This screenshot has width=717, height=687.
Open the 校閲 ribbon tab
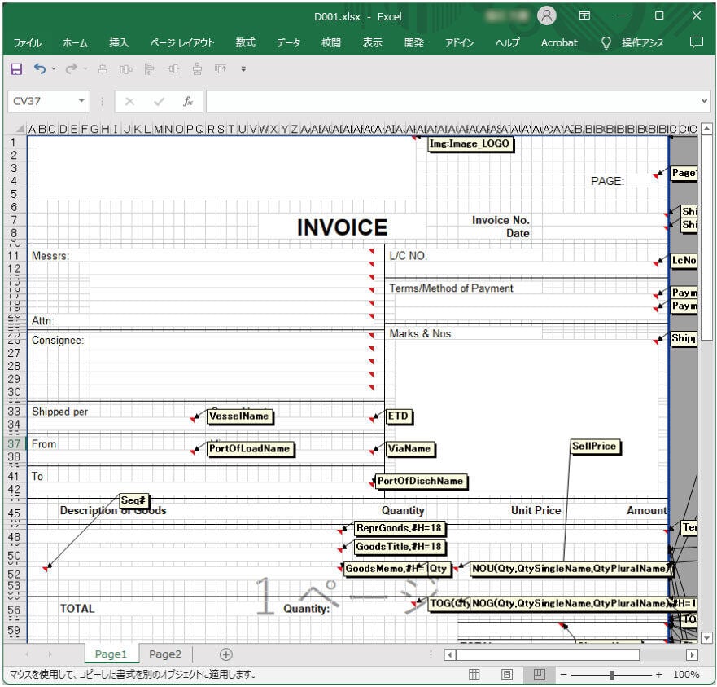coord(331,43)
